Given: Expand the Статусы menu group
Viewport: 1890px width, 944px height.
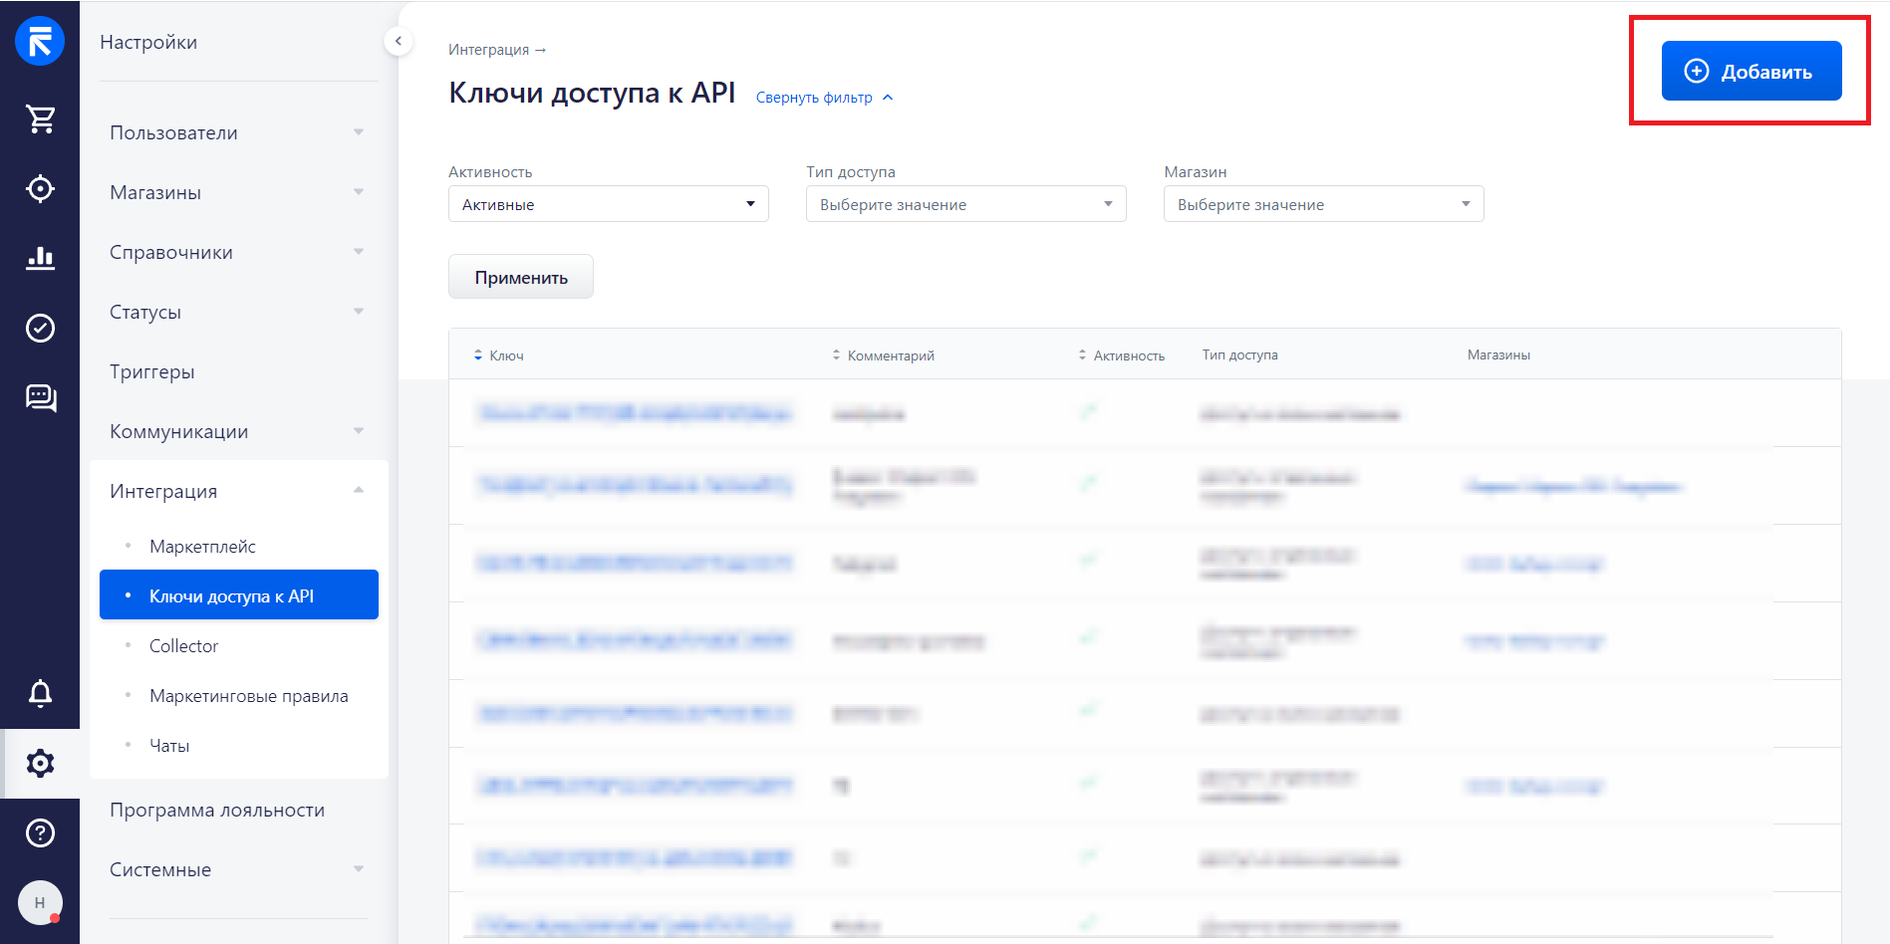Looking at the screenshot, I should click(238, 312).
